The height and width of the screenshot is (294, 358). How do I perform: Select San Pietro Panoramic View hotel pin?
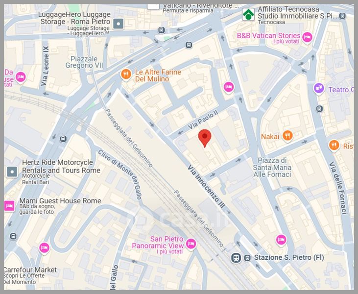tap(191, 244)
